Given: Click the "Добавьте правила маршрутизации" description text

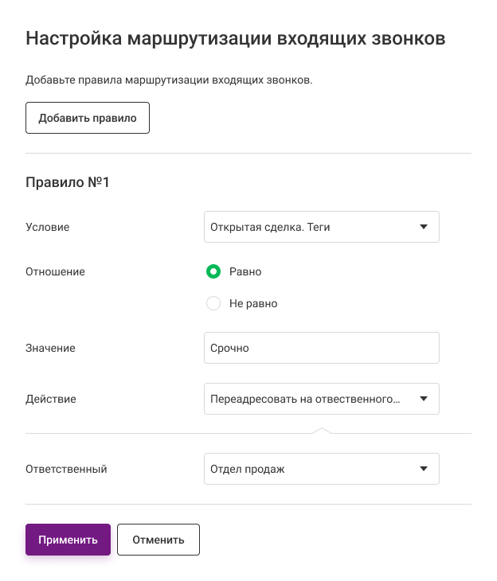Looking at the screenshot, I should 169,80.
